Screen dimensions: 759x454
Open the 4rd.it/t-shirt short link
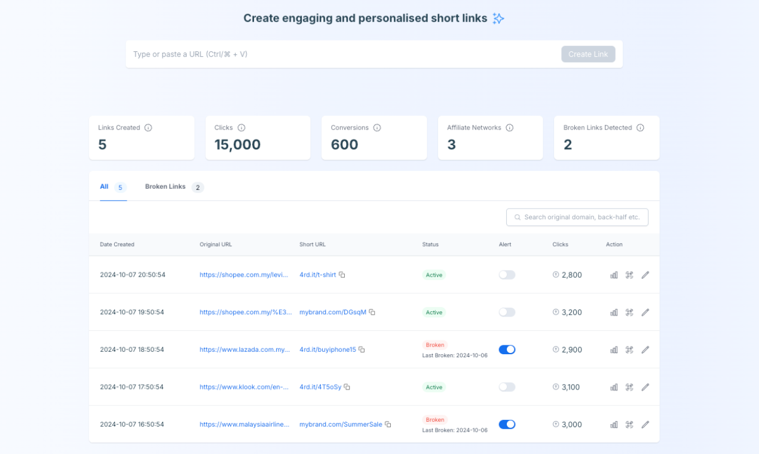[x=317, y=275]
